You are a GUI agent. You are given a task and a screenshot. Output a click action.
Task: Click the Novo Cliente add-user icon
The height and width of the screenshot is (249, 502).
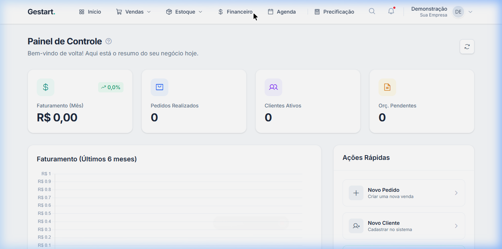(x=356, y=226)
